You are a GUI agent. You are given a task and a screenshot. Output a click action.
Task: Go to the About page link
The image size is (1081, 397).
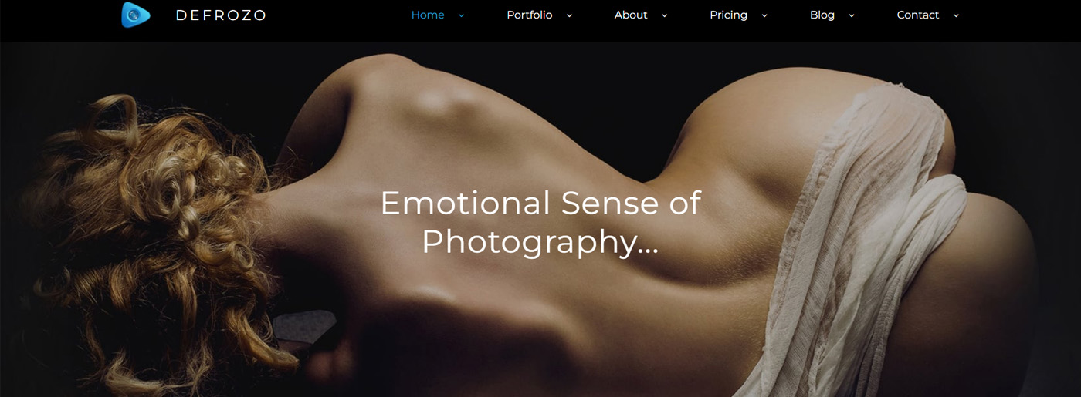click(x=631, y=15)
